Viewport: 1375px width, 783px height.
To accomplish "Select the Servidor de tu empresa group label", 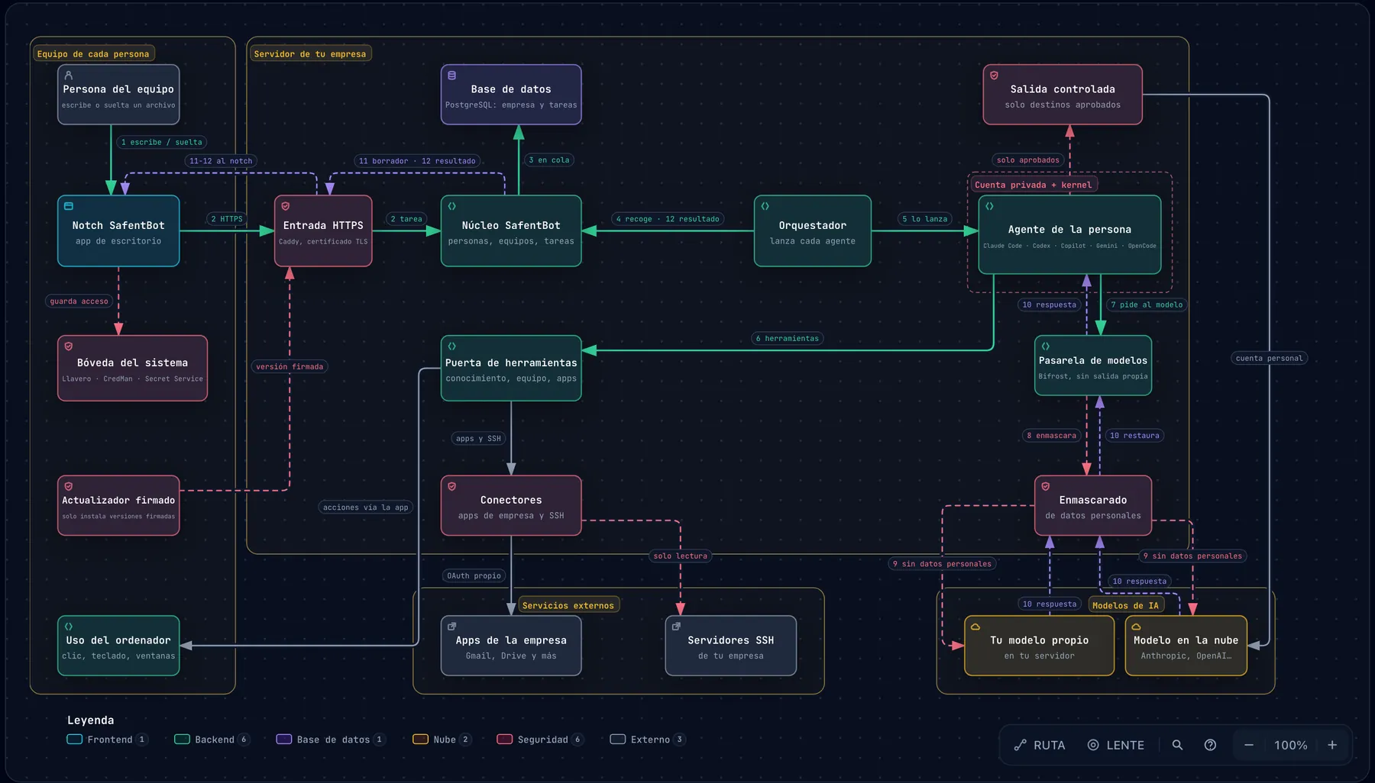I will pyautogui.click(x=309, y=54).
